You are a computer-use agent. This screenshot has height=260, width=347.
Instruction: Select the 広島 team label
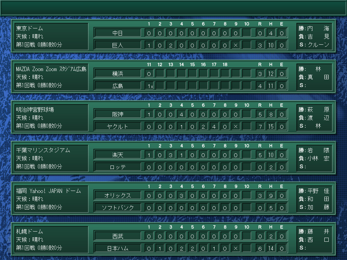pyautogui.click(x=118, y=86)
